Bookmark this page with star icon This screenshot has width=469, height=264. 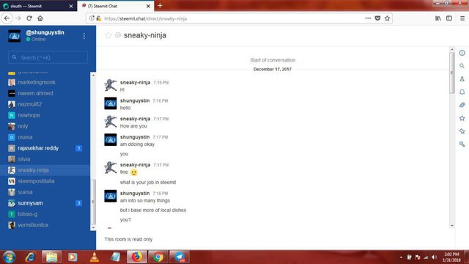point(388,18)
